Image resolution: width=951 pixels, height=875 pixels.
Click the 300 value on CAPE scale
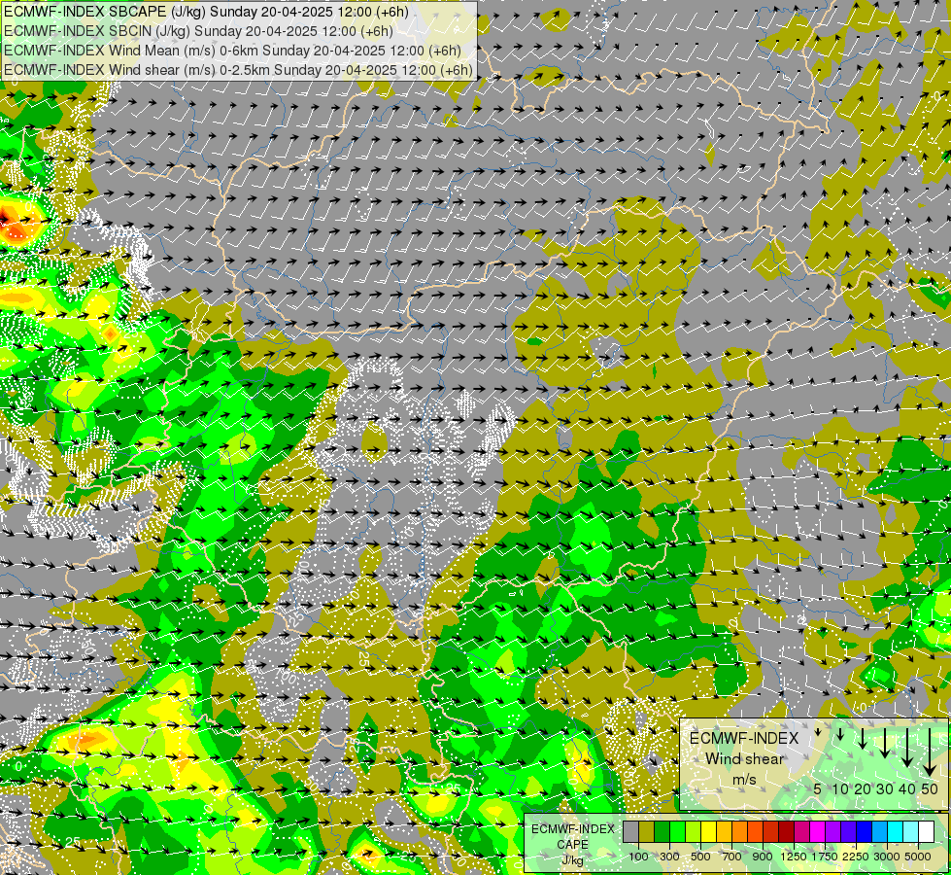point(669,857)
